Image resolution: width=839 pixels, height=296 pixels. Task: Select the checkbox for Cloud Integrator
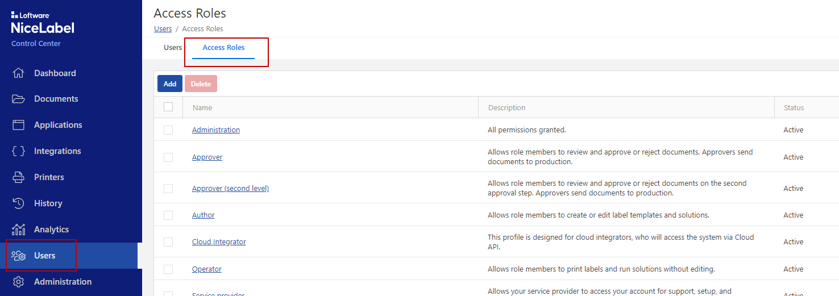(168, 242)
